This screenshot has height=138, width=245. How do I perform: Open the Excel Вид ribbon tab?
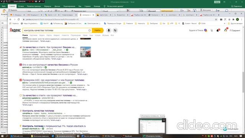click(x=80, y=6)
